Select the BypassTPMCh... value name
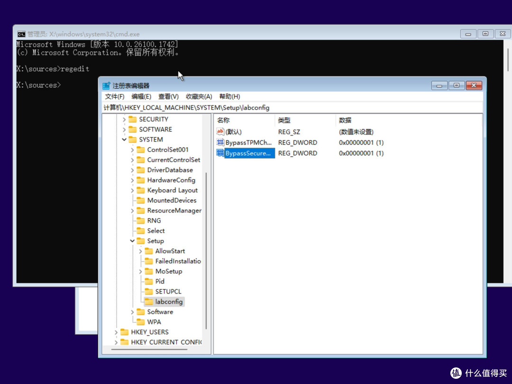 pos(248,143)
